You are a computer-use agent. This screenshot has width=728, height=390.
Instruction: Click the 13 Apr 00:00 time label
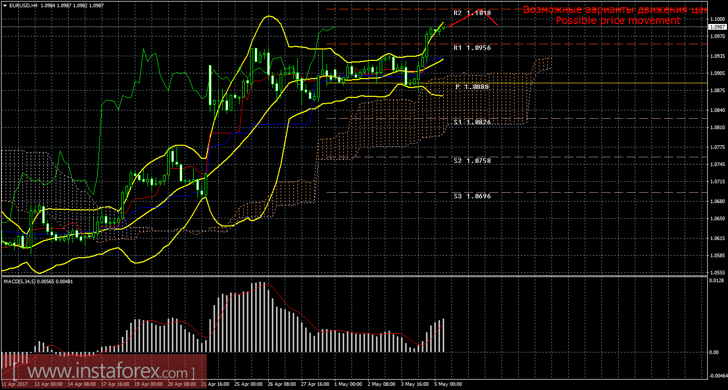tap(48, 385)
